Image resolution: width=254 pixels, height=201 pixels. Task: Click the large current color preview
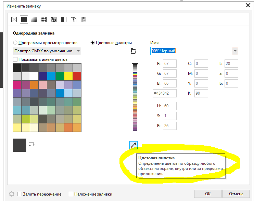click(x=20, y=145)
